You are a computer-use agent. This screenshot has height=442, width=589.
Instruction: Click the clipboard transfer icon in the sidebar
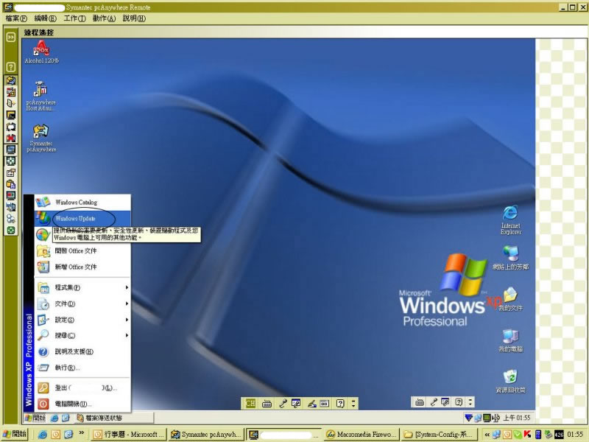pyautogui.click(x=11, y=184)
